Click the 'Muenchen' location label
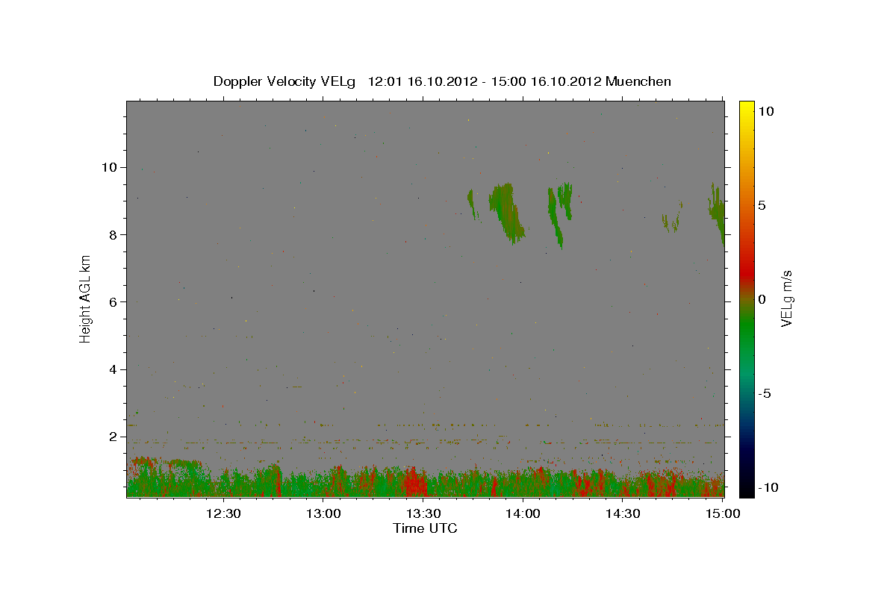Viewport: 896px width, 597px height. [638, 81]
